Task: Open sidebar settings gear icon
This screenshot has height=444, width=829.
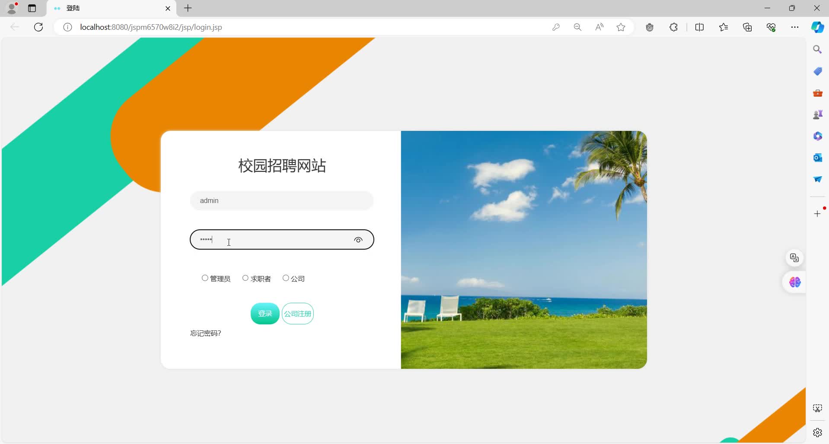Action: point(817,432)
